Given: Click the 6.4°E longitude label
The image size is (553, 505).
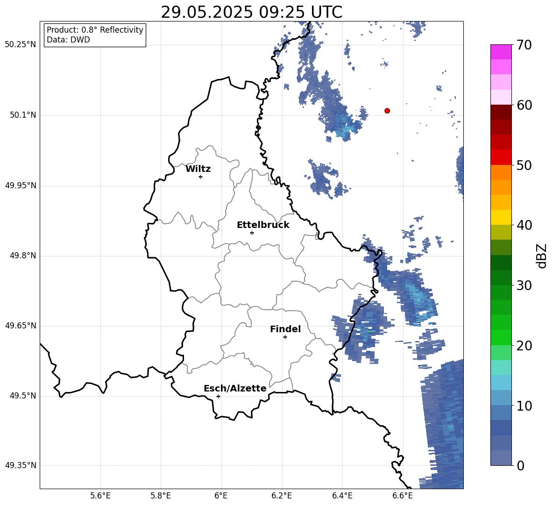Looking at the screenshot, I should pyautogui.click(x=342, y=496).
